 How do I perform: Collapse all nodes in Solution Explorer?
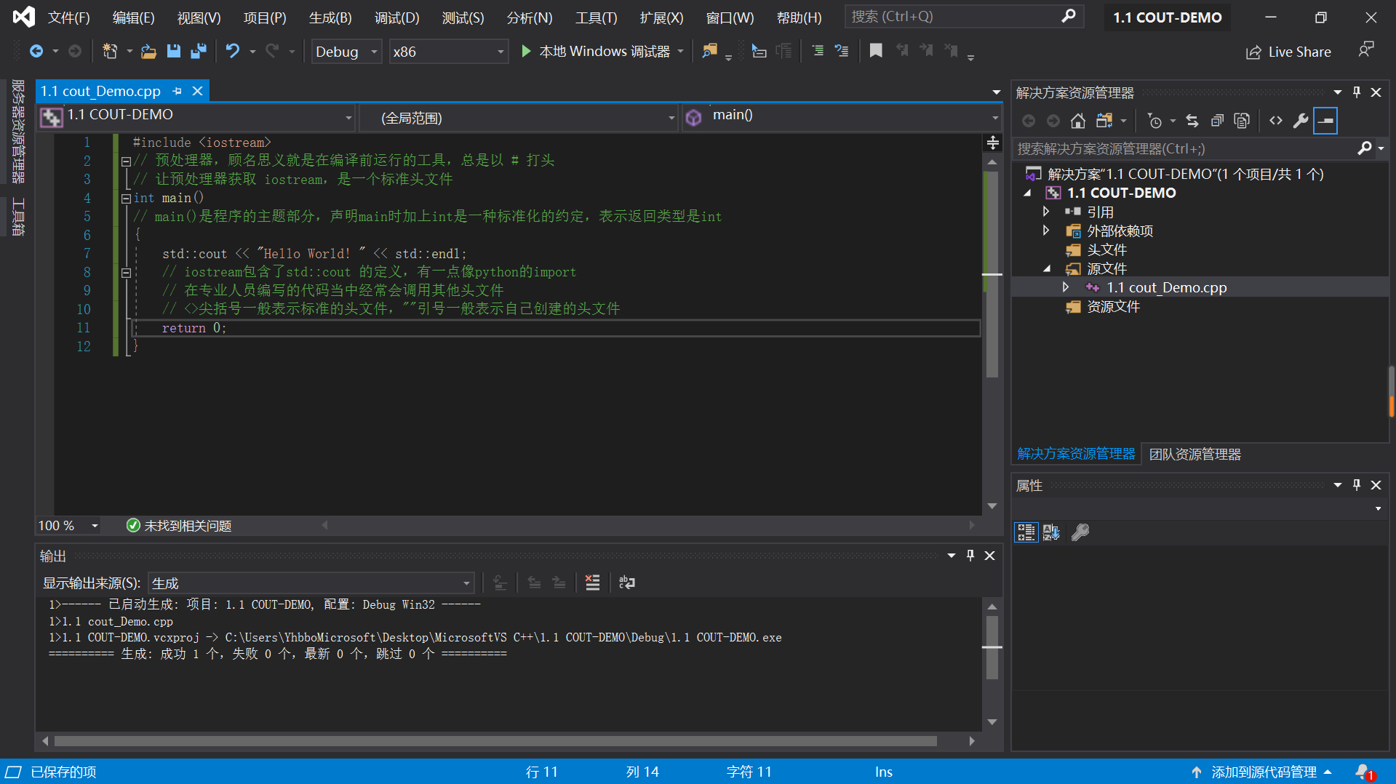[x=1218, y=121]
